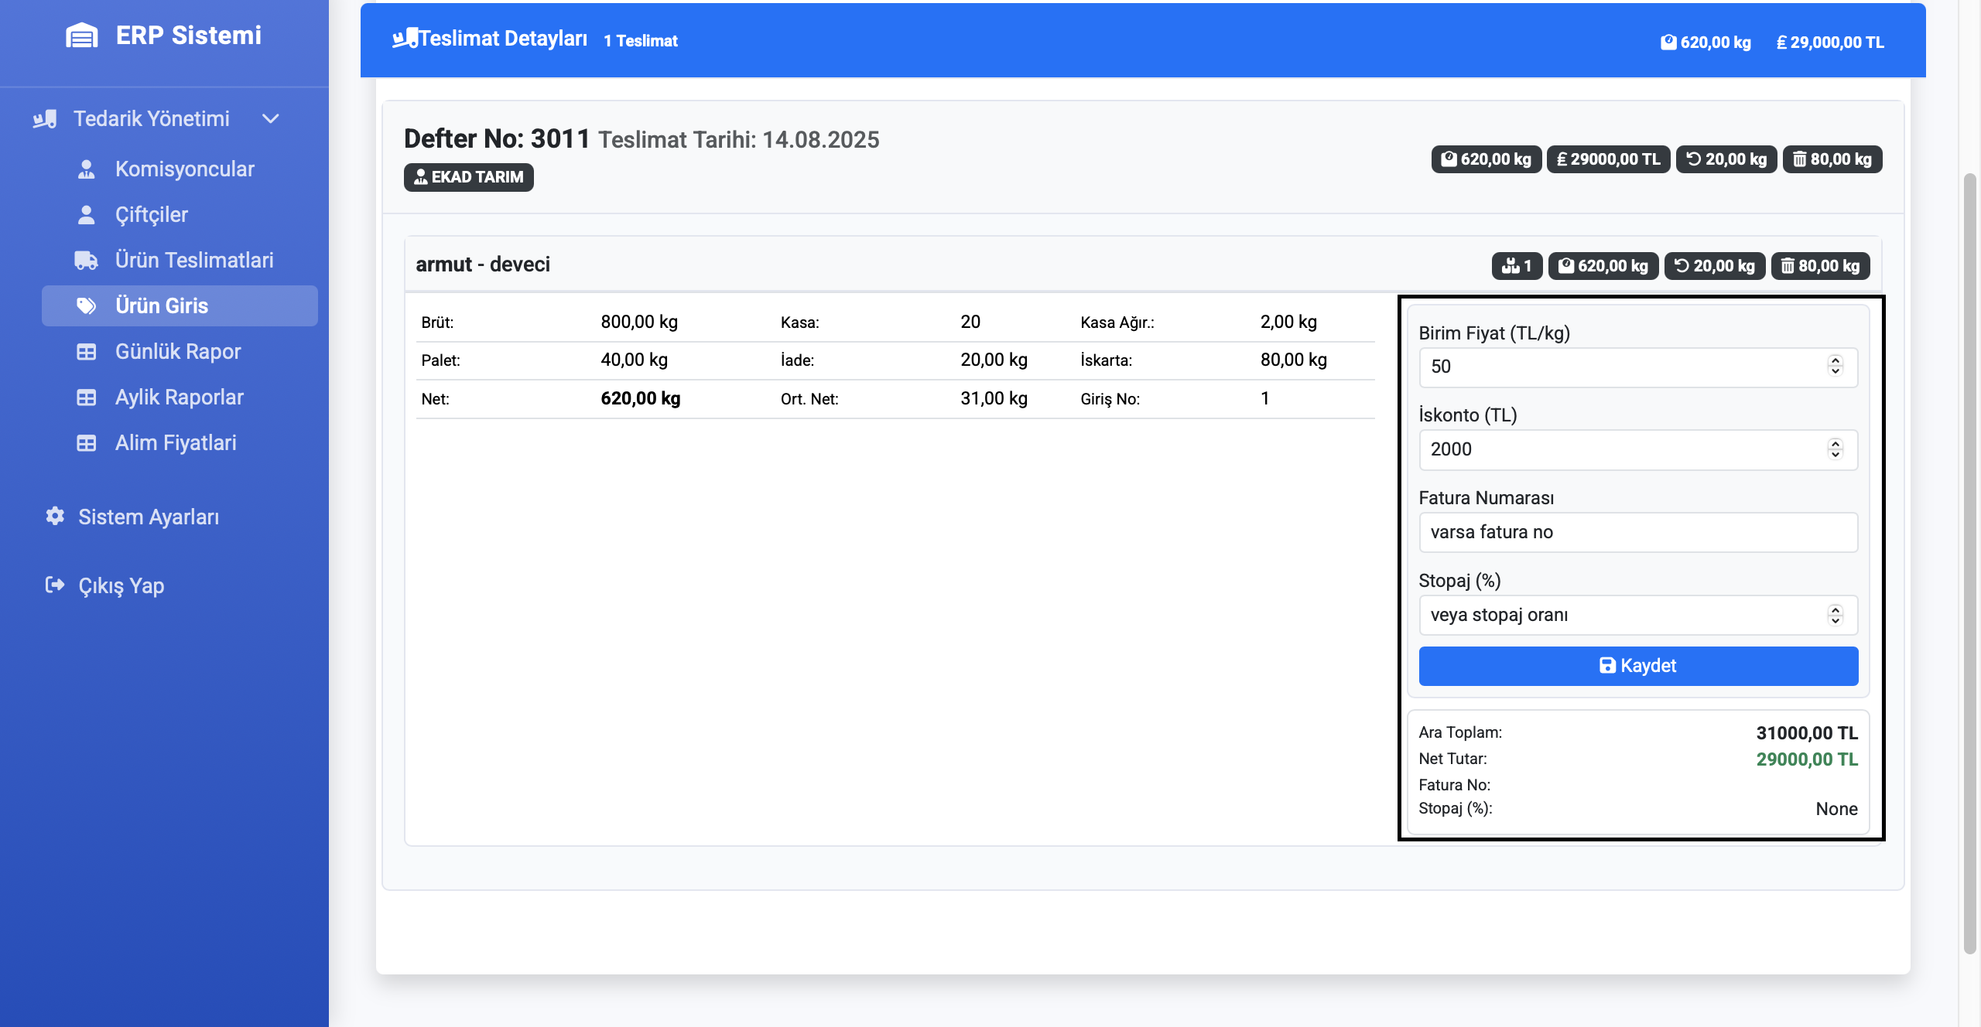Click the İskarta 80,00 kg cell
Viewport: 1981px width, 1027px height.
pos(1294,360)
